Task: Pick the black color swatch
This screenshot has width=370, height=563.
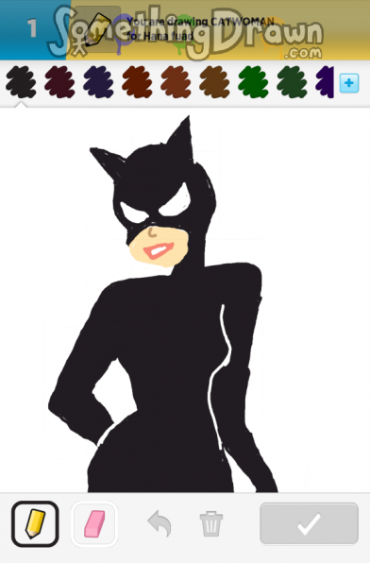Action: [x=21, y=82]
